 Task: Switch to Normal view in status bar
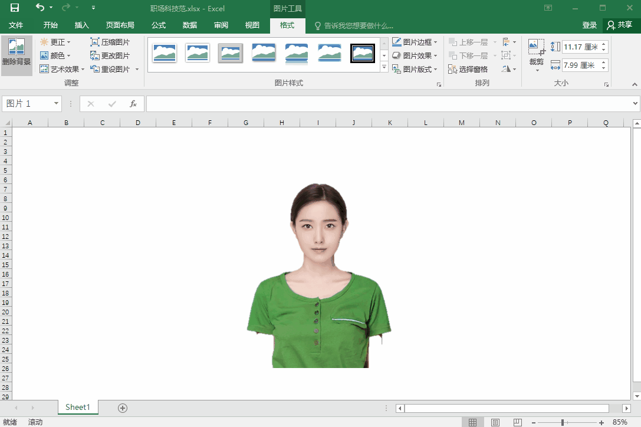coord(472,422)
